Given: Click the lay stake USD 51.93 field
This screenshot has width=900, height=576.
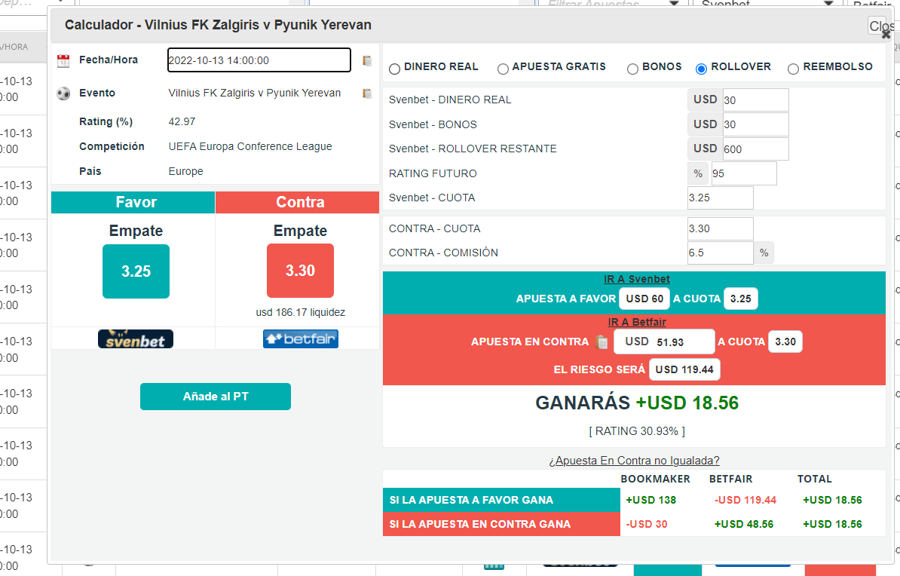Looking at the screenshot, I should click(x=664, y=342).
